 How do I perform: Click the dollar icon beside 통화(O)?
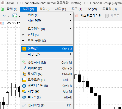point(24,49)
